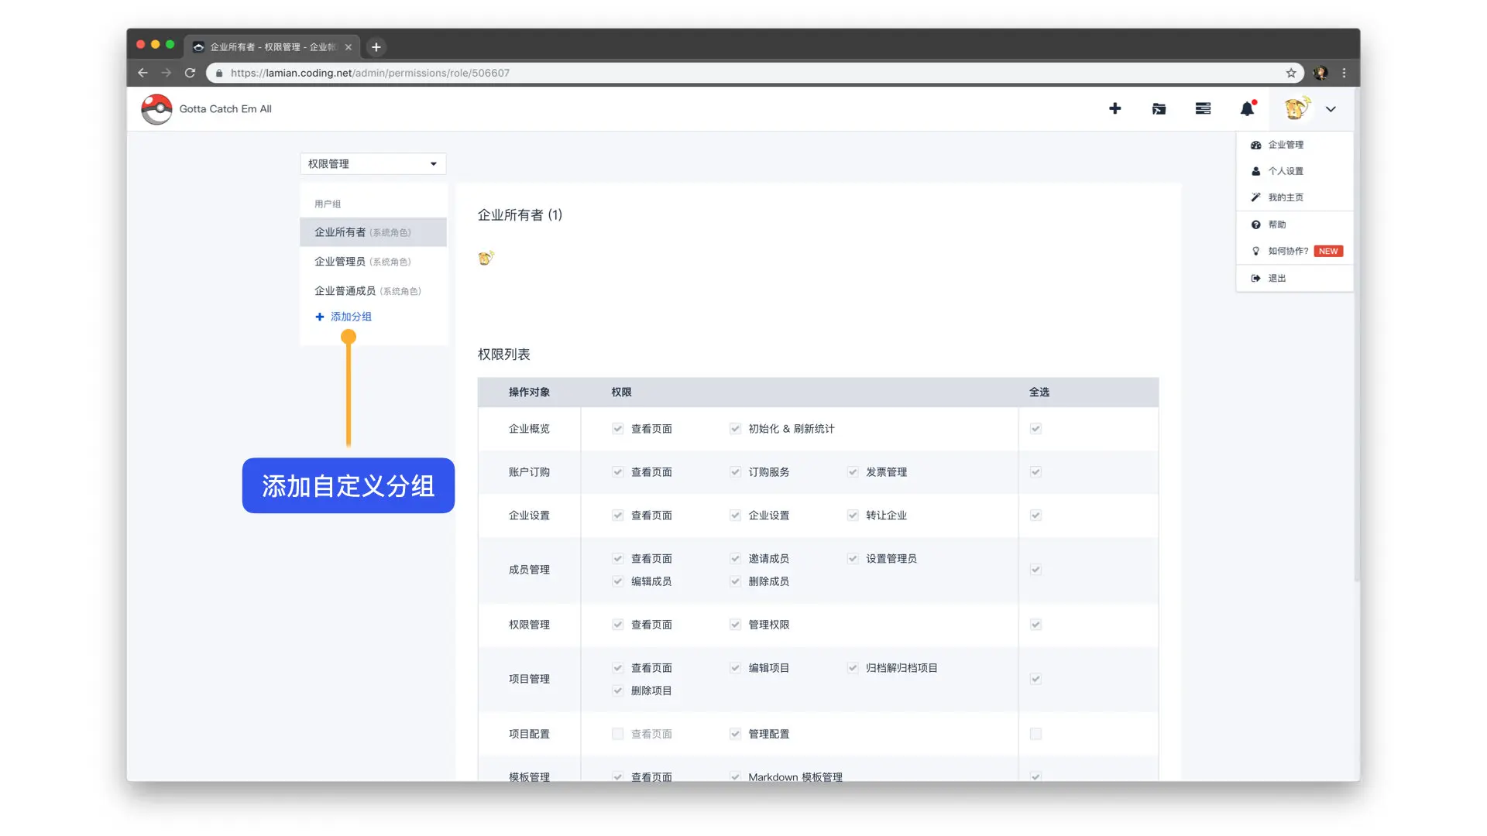1487x836 pixels.
Task: Click member avatar under 企业所有者 heading
Action: point(486,258)
